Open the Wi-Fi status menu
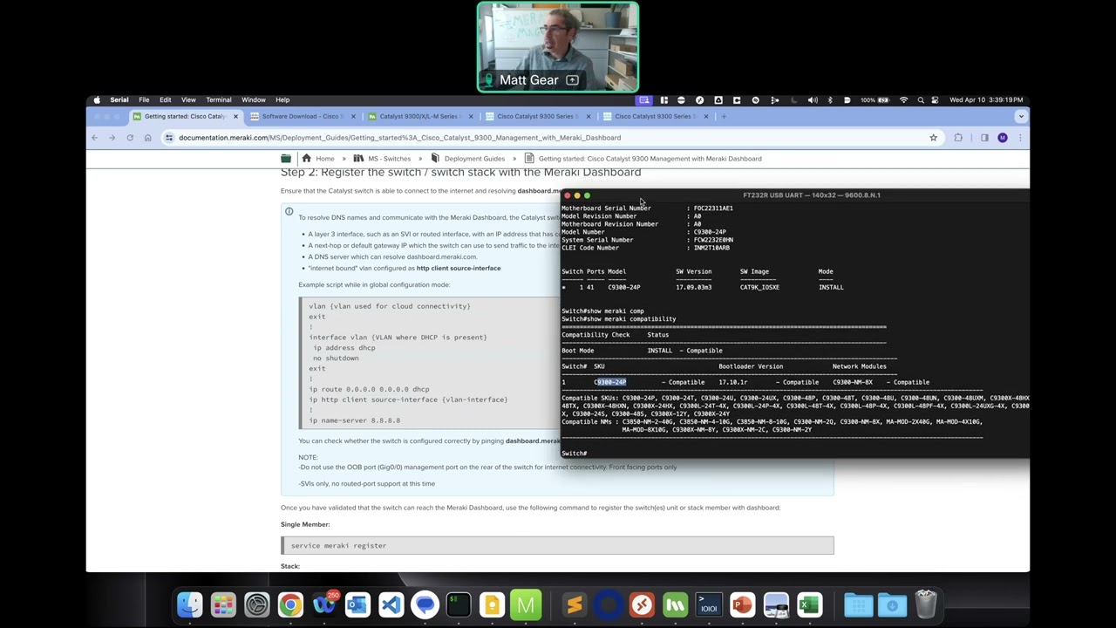The image size is (1116, 628). 903,100
